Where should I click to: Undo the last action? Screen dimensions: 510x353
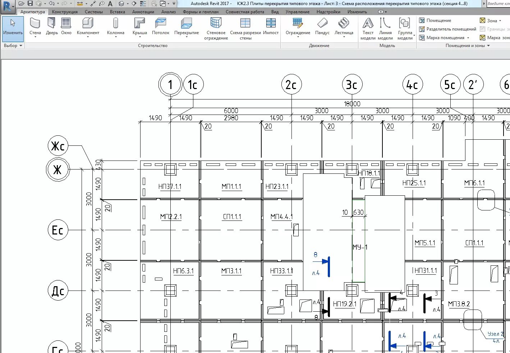(52, 4)
